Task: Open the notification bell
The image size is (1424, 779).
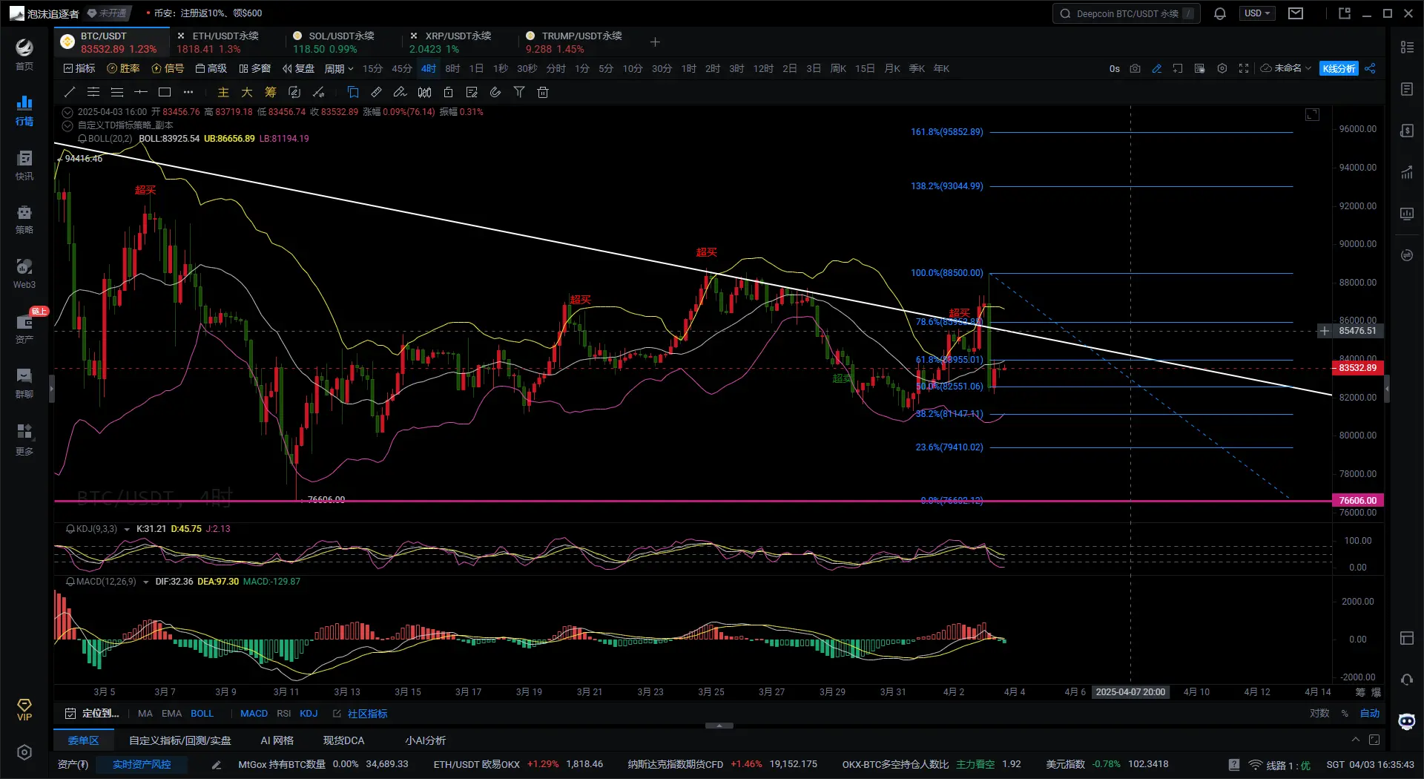Action: tap(1219, 13)
